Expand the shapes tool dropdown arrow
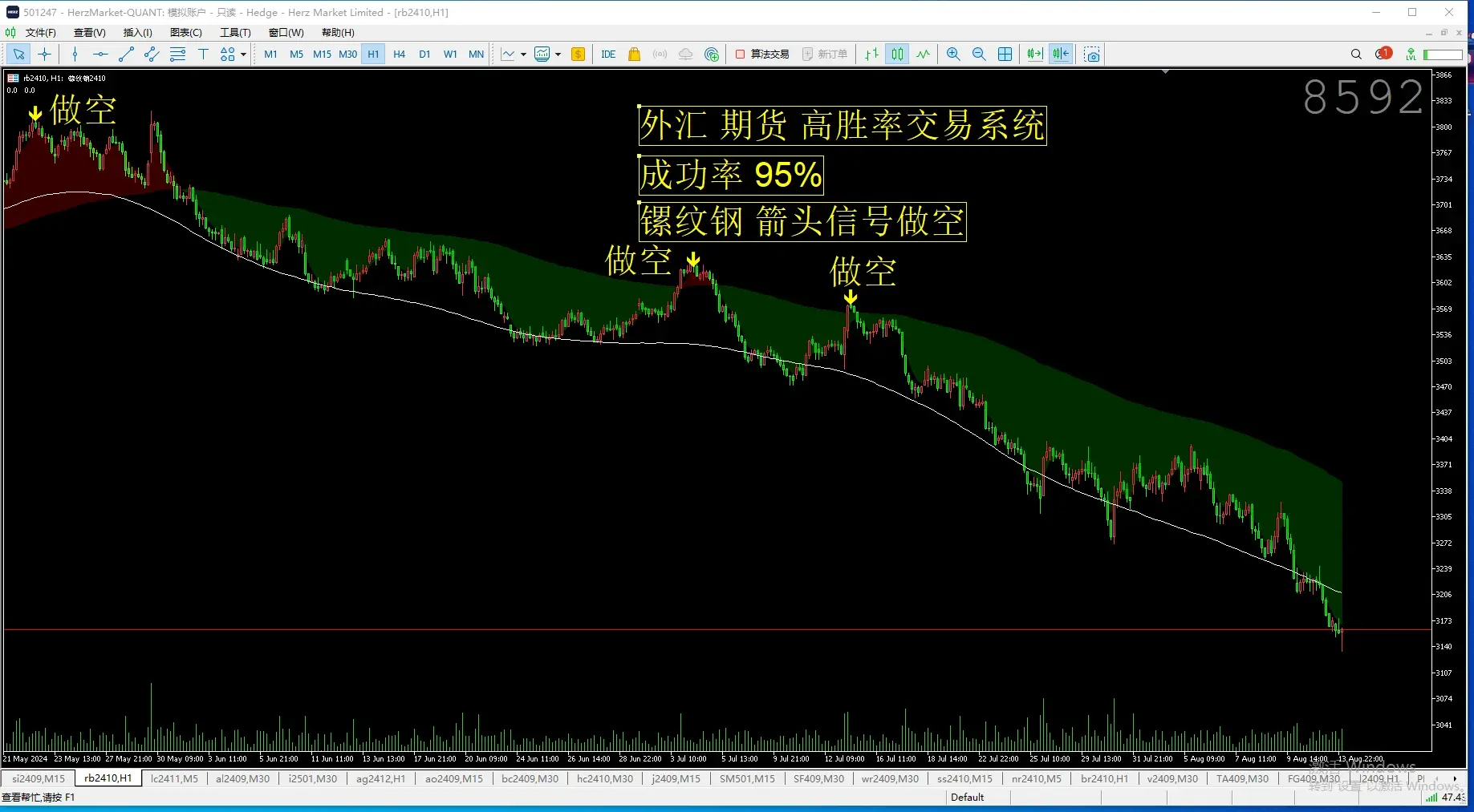Viewport: 1474px width, 812px height. (x=244, y=54)
